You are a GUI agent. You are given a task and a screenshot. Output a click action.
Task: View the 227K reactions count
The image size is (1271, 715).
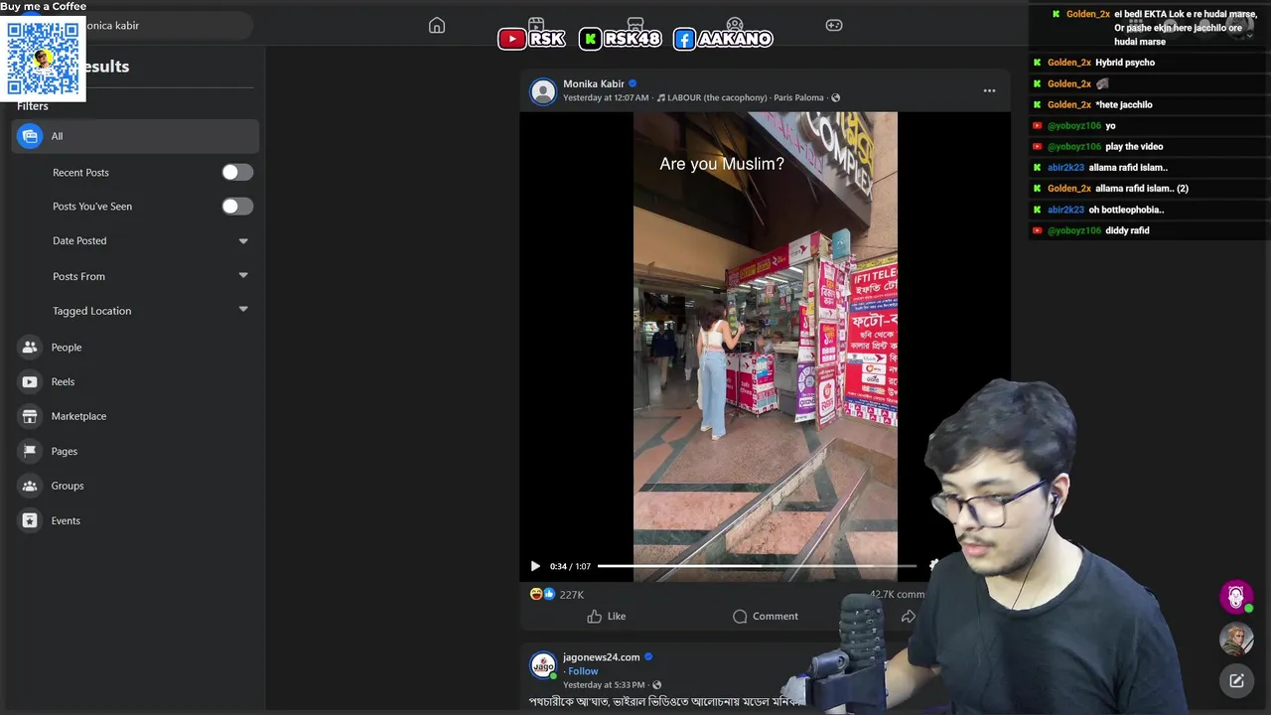click(571, 595)
